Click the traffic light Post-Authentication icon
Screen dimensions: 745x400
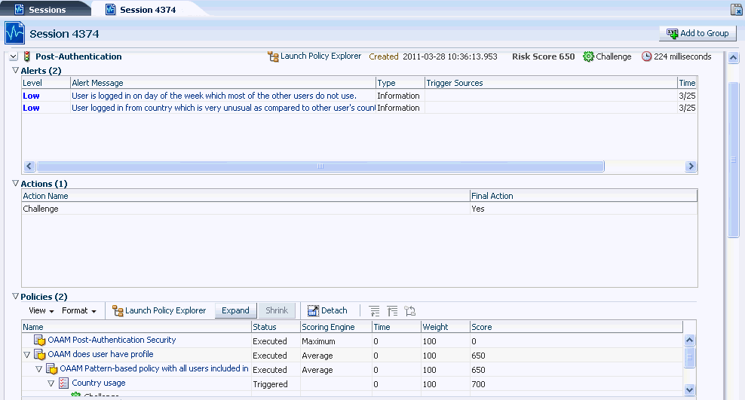(27, 56)
